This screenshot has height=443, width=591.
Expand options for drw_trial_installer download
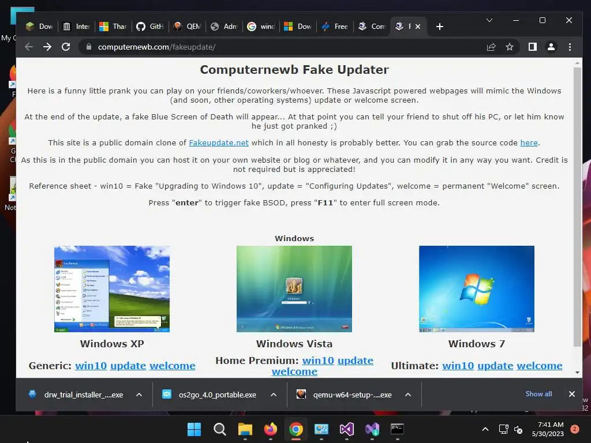[x=139, y=395]
